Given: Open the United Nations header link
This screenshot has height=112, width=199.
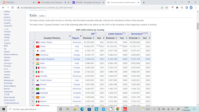Looking at the screenshot, I should 115,34.
